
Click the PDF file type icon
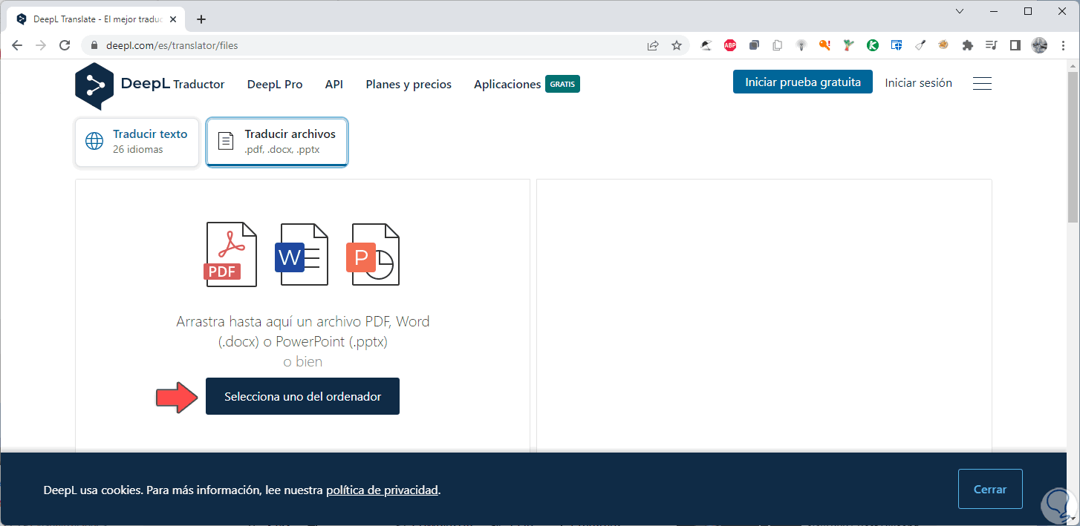tap(230, 254)
